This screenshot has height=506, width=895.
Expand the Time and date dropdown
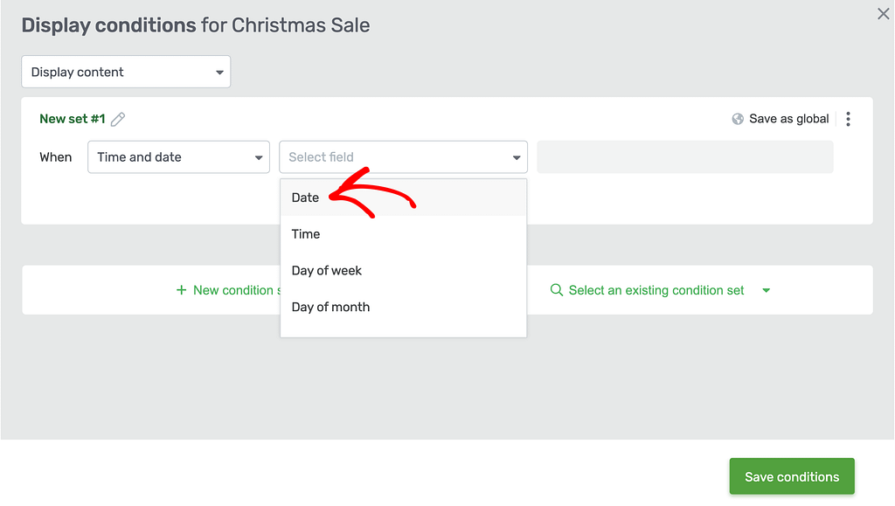pyautogui.click(x=178, y=157)
